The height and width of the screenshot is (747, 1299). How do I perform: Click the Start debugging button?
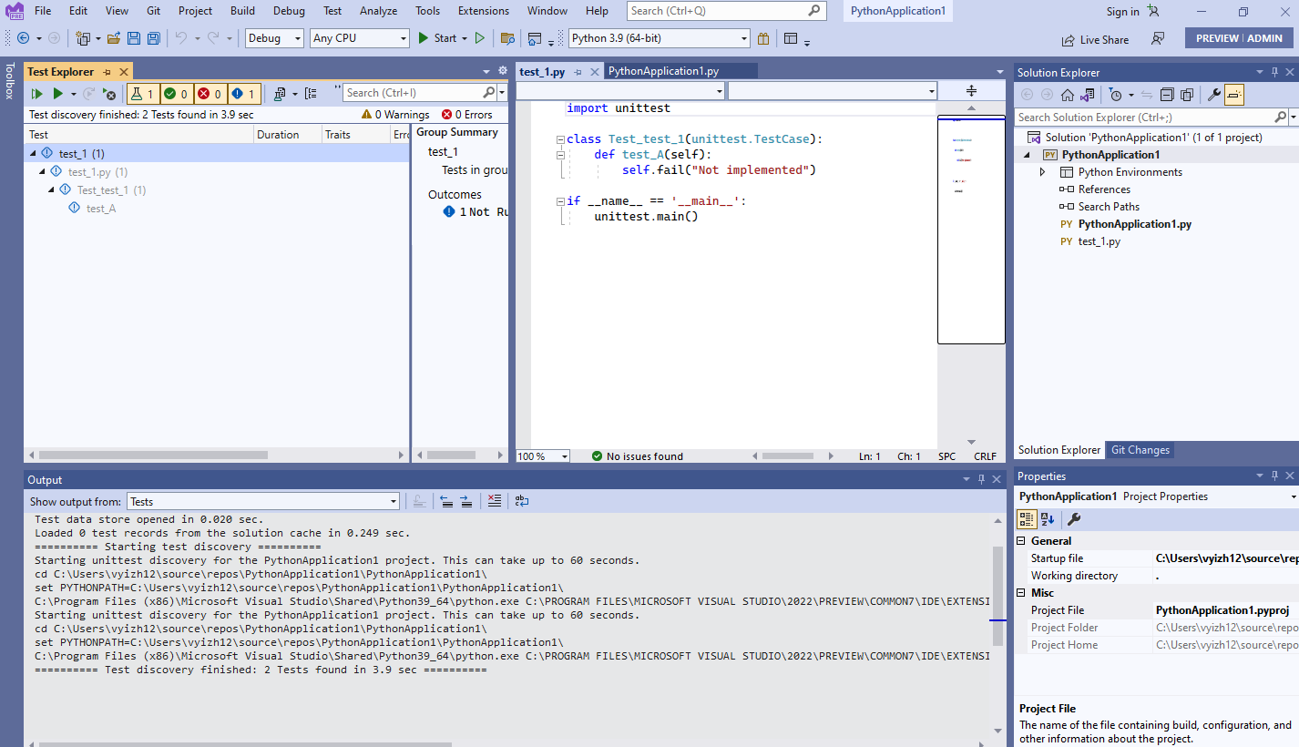(x=437, y=38)
